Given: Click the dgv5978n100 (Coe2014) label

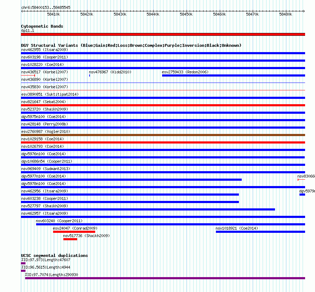Looking at the screenshot, I should coord(44,184).
